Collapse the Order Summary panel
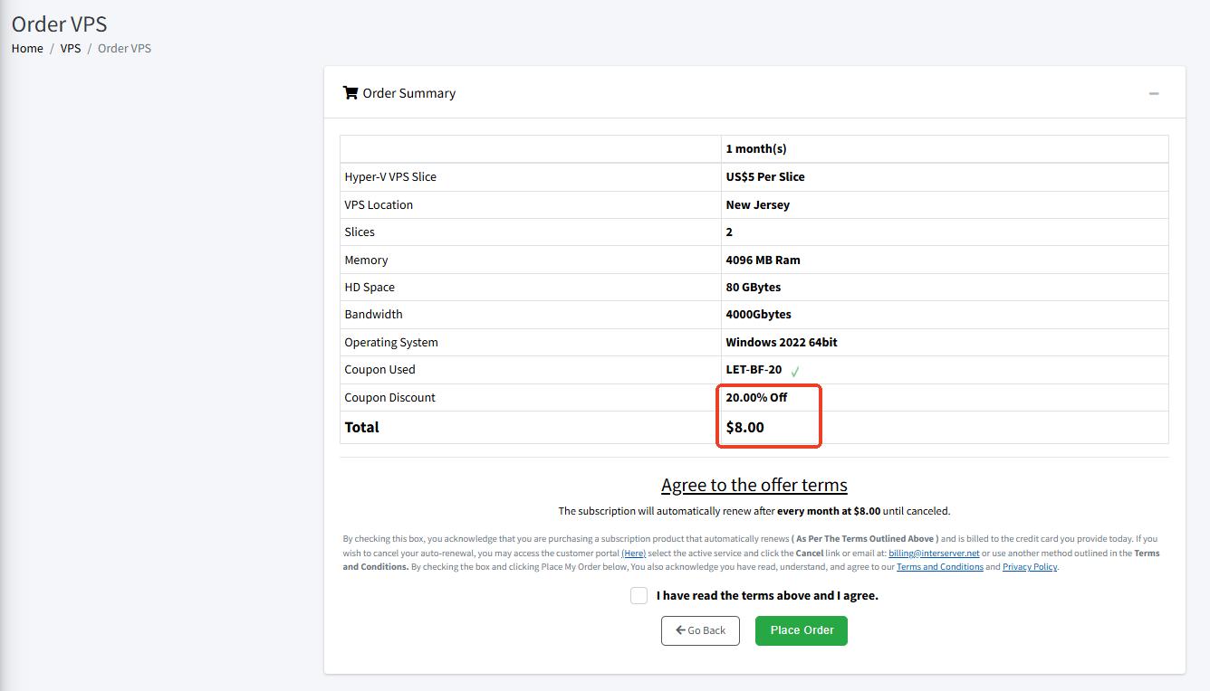 [x=1153, y=93]
